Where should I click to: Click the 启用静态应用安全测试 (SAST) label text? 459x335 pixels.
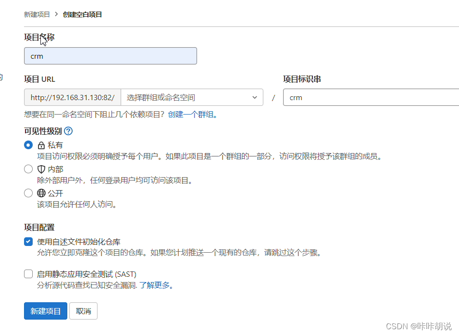coord(87,274)
